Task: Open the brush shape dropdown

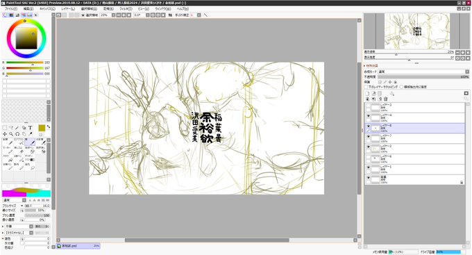Action: [x=31, y=227]
